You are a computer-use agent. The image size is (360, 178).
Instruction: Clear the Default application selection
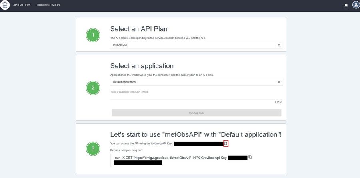click(279, 82)
